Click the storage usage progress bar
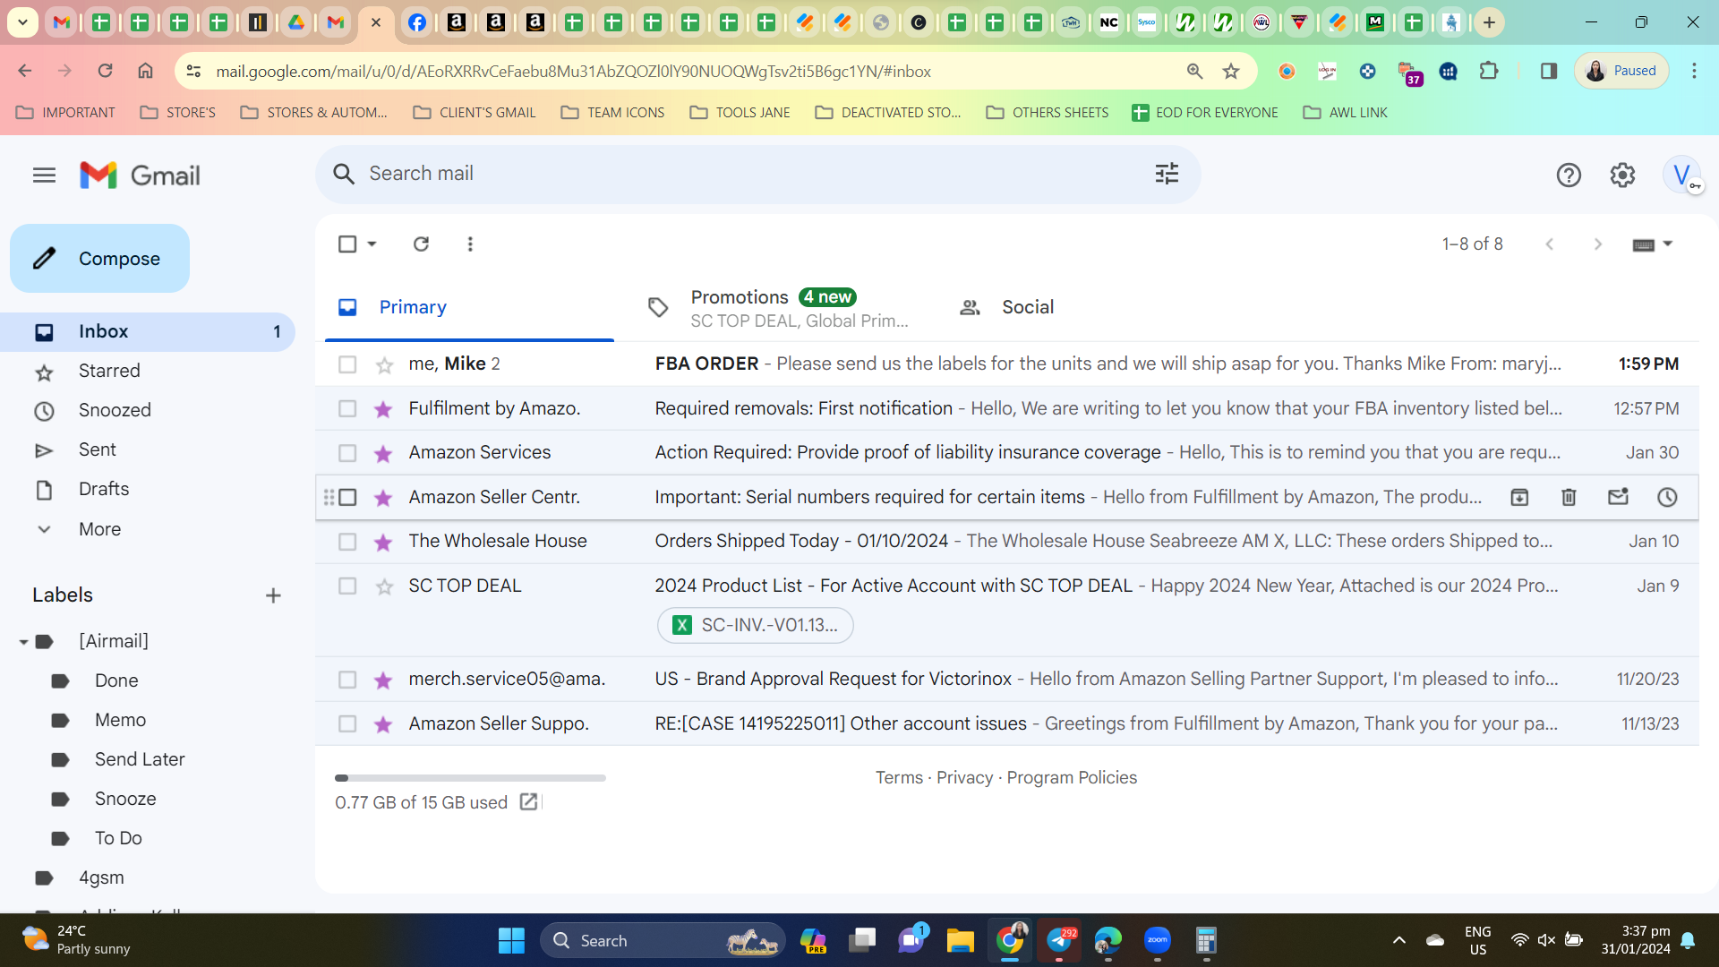This screenshot has height=967, width=1719. (470, 778)
